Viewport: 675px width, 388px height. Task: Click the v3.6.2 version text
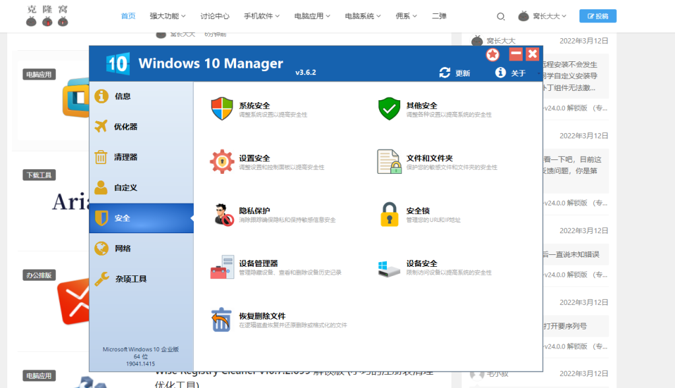306,72
